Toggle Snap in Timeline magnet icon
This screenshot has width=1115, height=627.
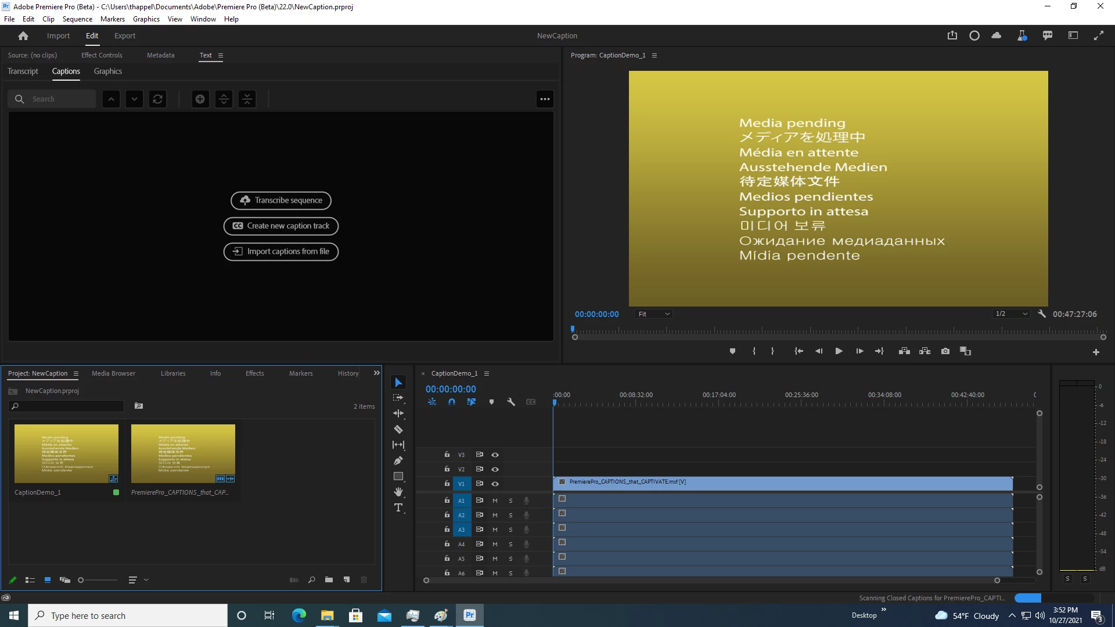click(x=452, y=402)
